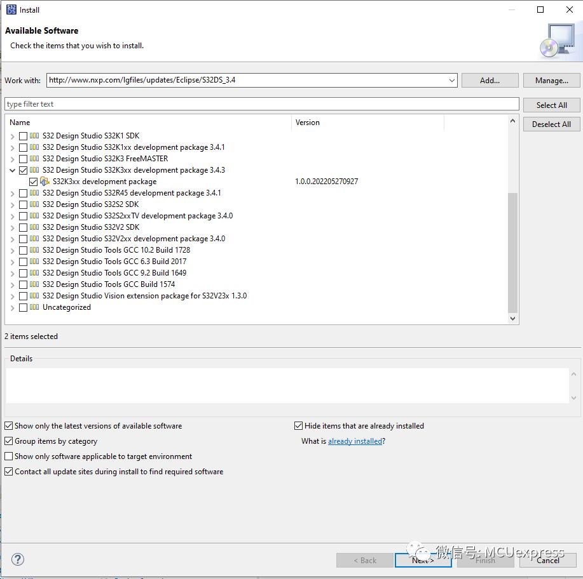
Task: Select S32 Design Studio Tools GCC Build 1574 row
Action: point(109,284)
